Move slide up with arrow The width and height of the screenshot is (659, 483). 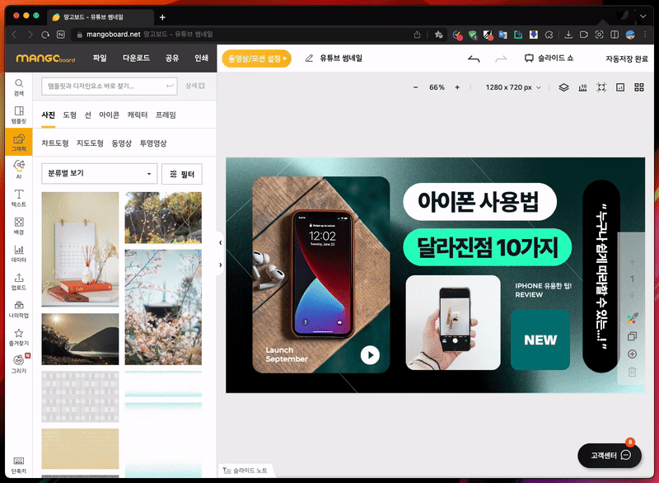pos(632,263)
